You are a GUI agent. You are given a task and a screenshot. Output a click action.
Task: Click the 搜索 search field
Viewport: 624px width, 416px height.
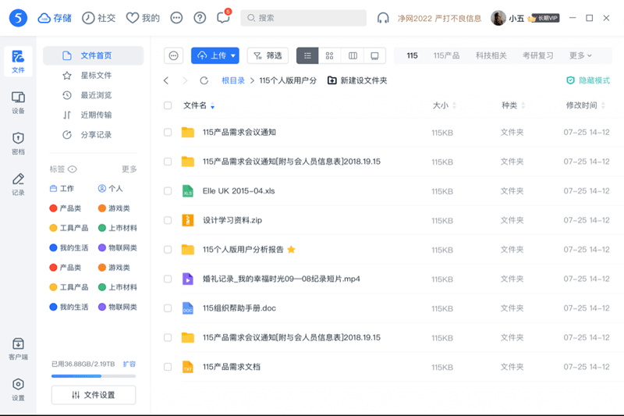[x=303, y=18]
